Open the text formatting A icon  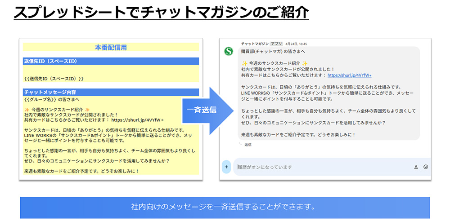point(416,167)
